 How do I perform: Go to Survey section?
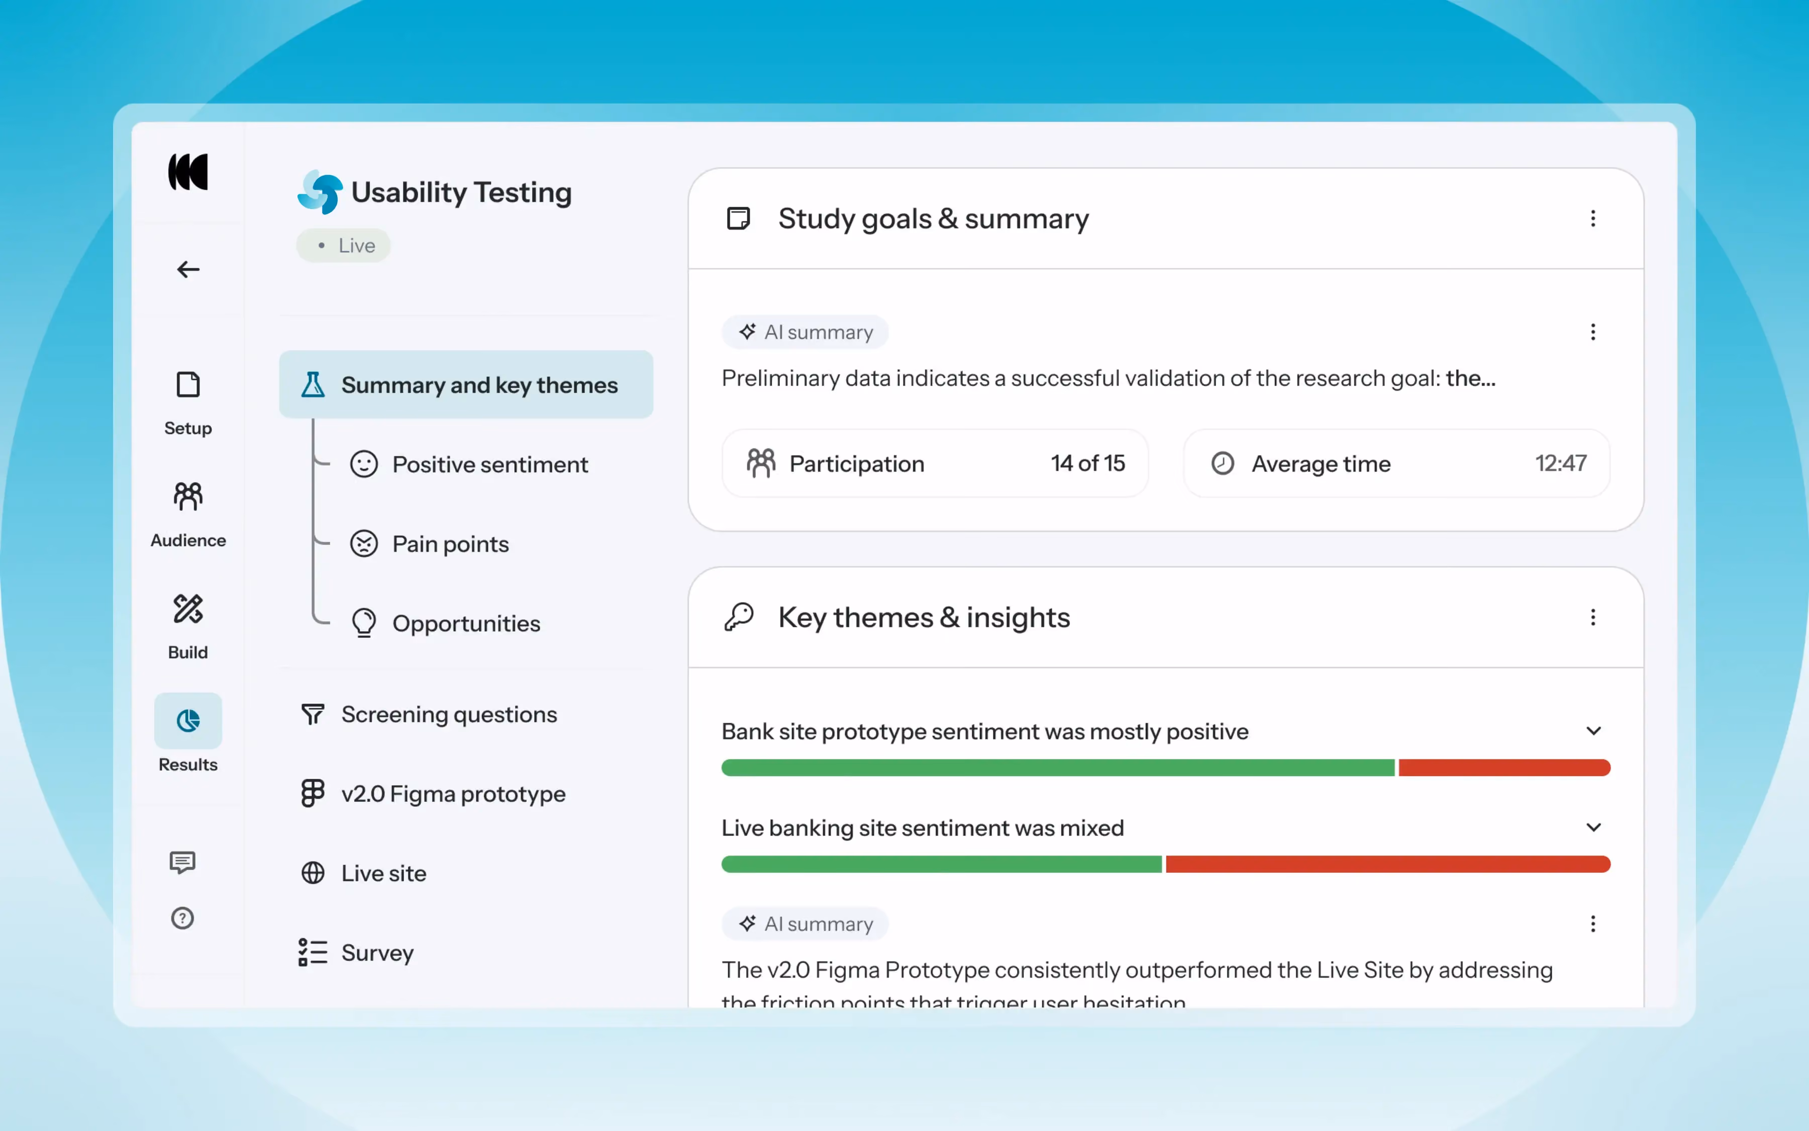pos(356,952)
